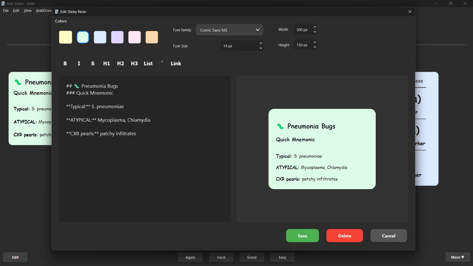Decrease Width value with down arrow
The width and height of the screenshot is (473, 266).
(x=315, y=32)
